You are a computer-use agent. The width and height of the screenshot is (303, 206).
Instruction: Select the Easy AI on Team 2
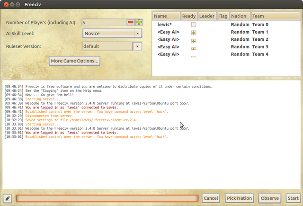(x=169, y=39)
